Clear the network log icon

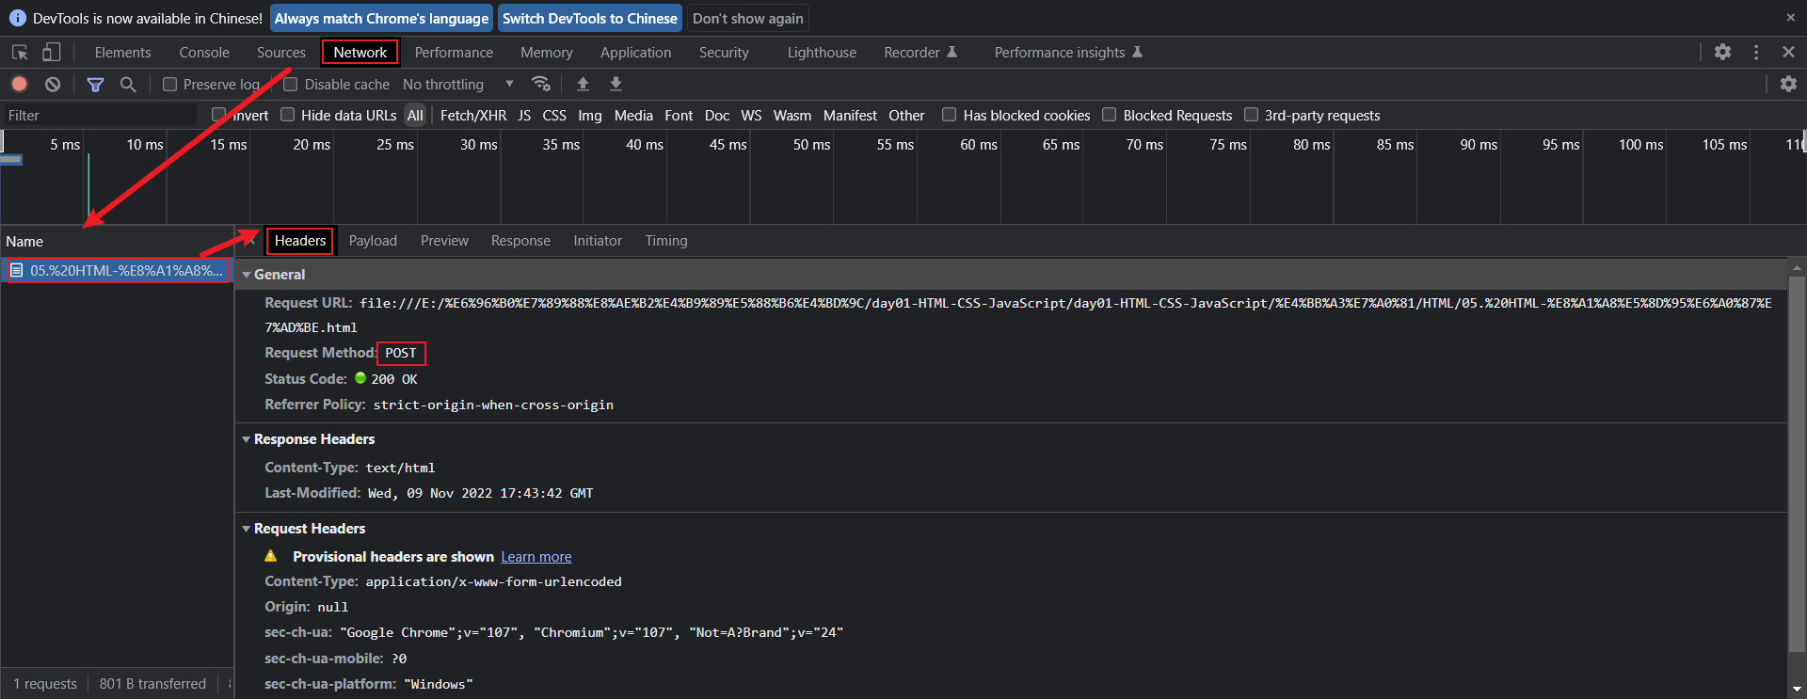click(53, 84)
